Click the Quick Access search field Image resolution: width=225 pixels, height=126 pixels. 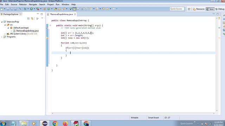[x=177, y=9]
